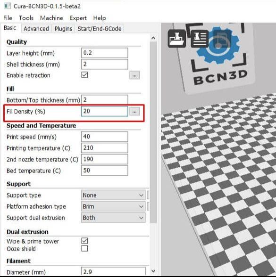Click the Print/slice toolpath icon
Screen dimensions: 276x277
[200, 39]
